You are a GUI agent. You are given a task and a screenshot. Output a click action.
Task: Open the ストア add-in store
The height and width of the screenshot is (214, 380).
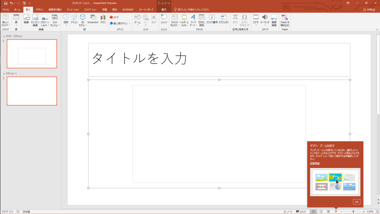(114, 17)
